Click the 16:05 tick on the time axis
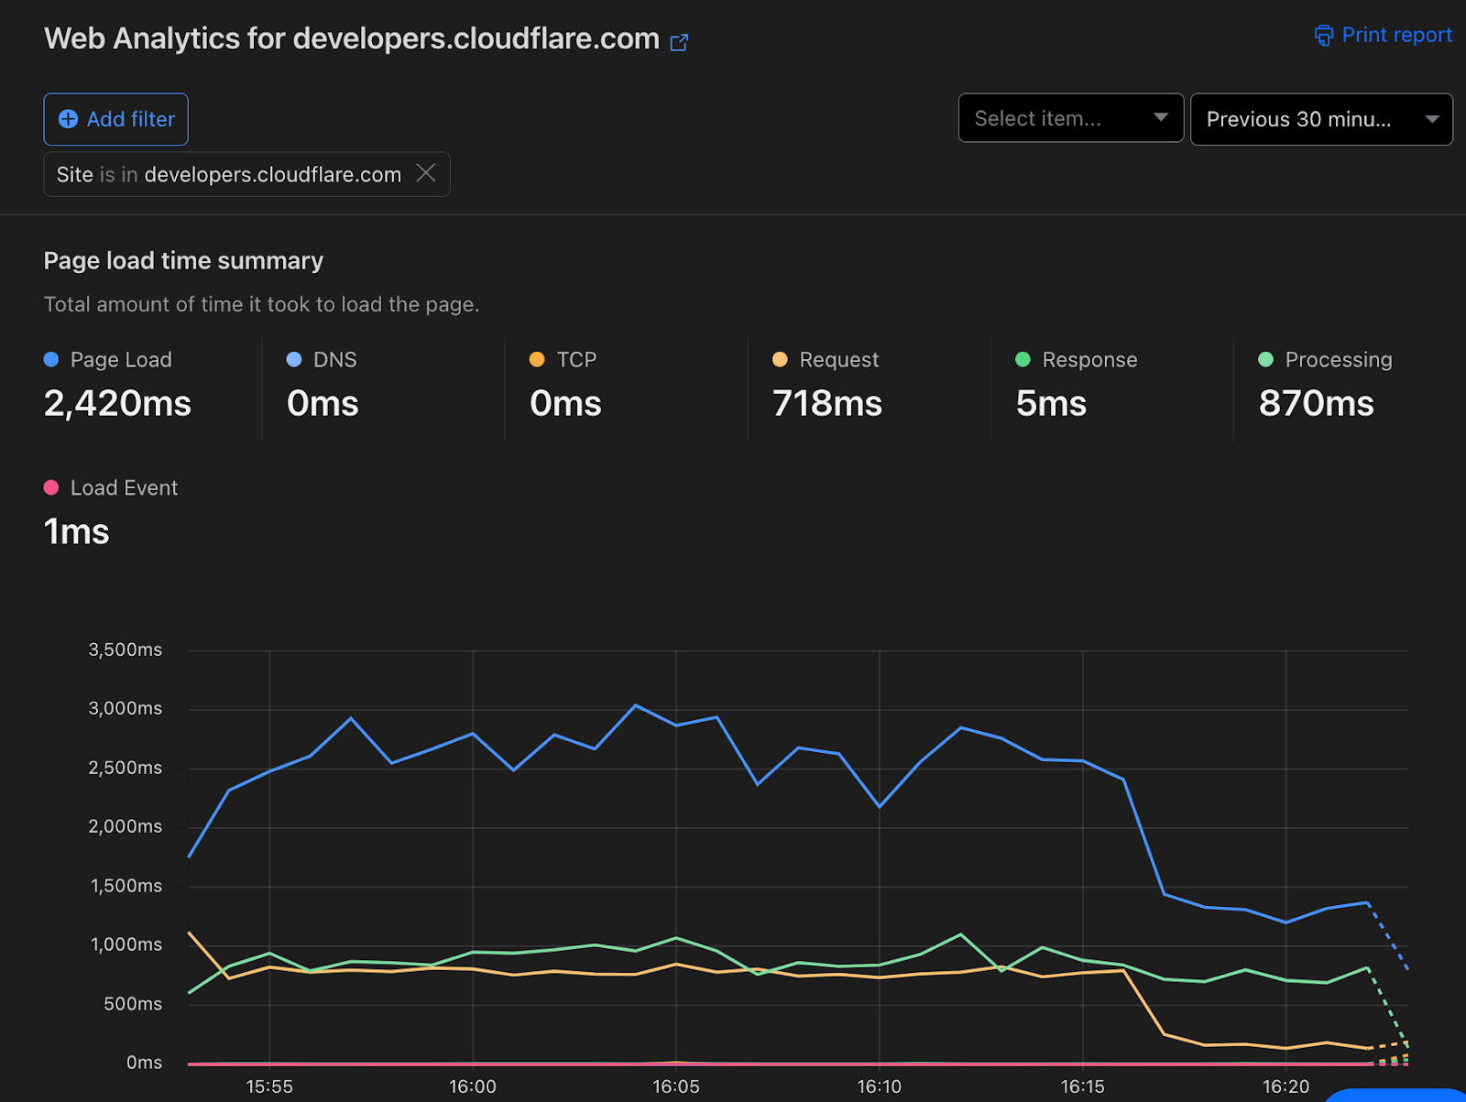 (x=676, y=1086)
